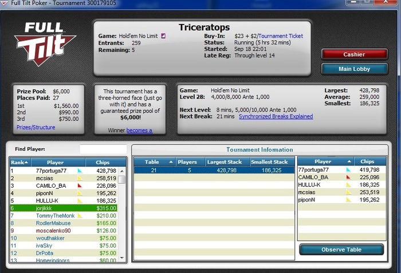
Task: Sort tables by Largest Stack header
Action: click(x=227, y=162)
